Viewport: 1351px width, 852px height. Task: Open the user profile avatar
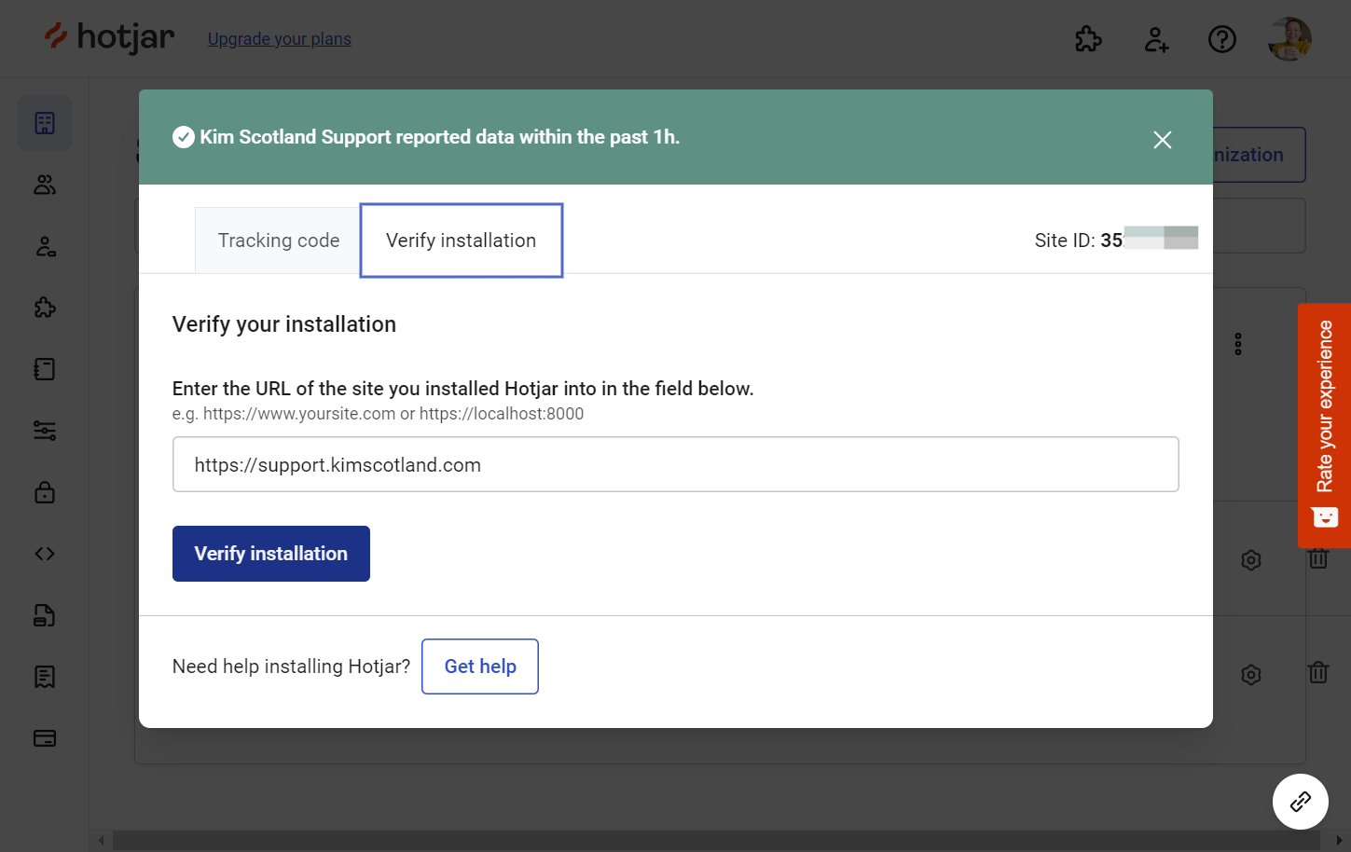(1290, 39)
